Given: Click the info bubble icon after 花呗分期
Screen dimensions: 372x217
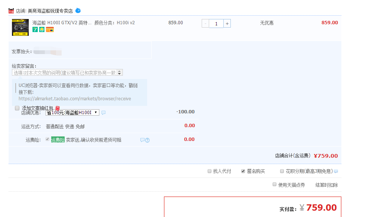Looking at the screenshot, I should [336, 171].
